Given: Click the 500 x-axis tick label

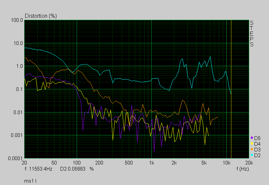Looking at the screenshot, I should (x=129, y=163).
